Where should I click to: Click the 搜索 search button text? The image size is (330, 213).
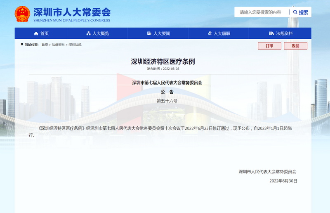pos(304,12)
